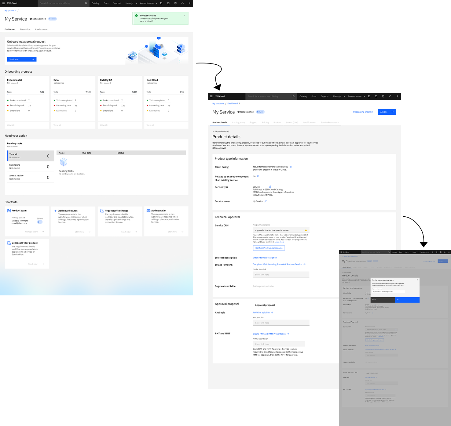Click the Intake form link input field
This screenshot has width=451, height=426.
pyautogui.click(x=281, y=275)
